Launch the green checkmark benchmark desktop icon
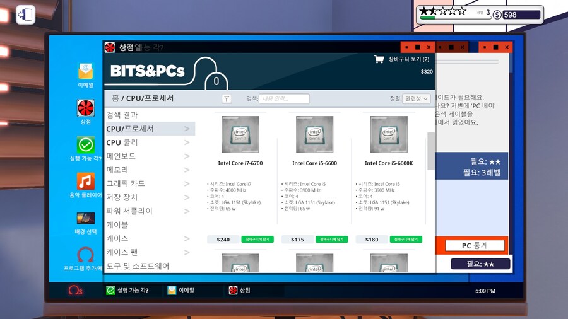The width and height of the screenshot is (568, 319). pos(86,144)
